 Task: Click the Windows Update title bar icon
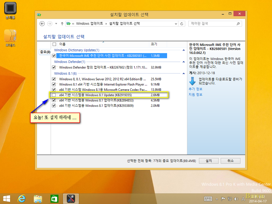(x=39, y=15)
